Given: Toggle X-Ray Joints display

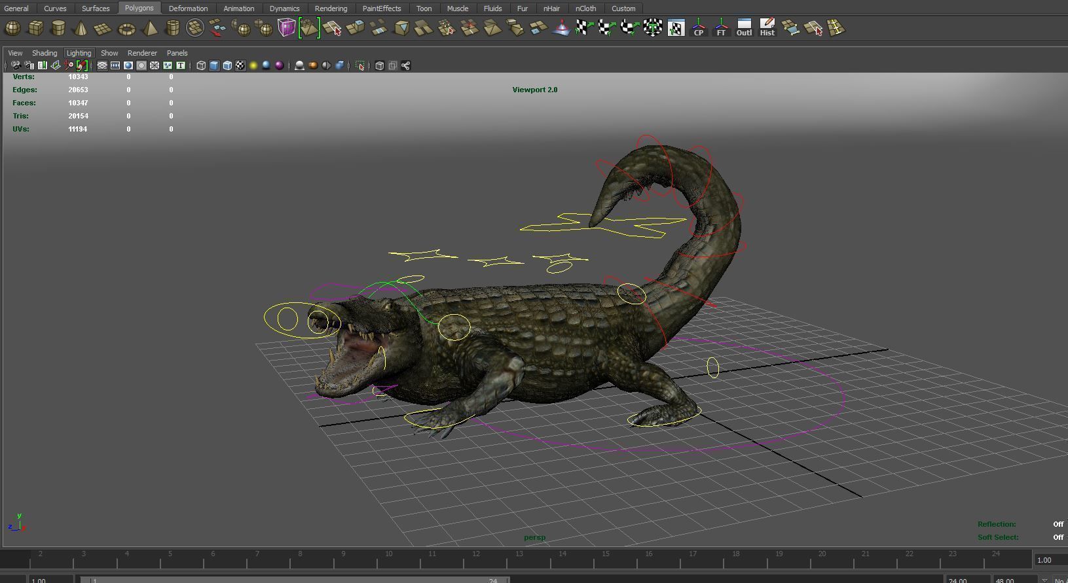Looking at the screenshot, I should coord(405,65).
